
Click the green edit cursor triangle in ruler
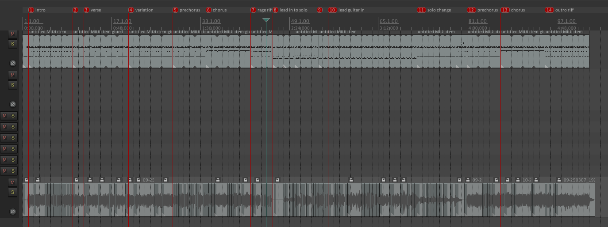coord(266,20)
